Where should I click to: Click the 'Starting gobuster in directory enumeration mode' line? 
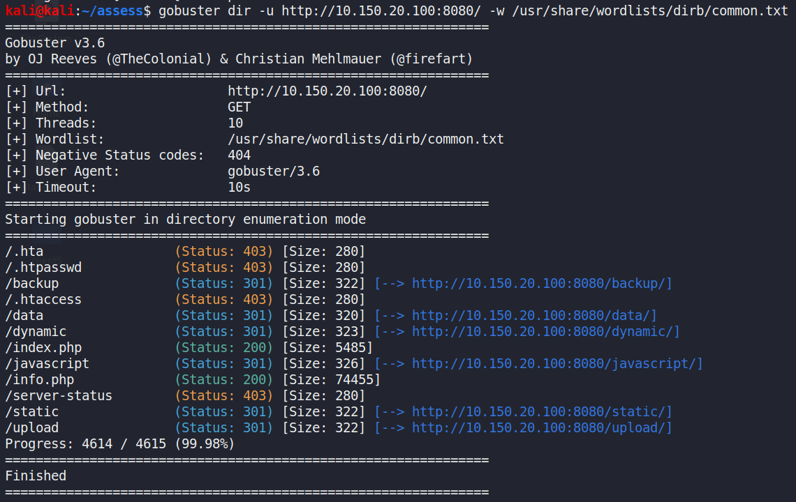coord(185,220)
